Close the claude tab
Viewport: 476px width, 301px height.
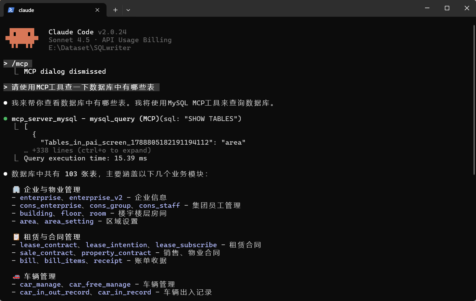point(97,10)
